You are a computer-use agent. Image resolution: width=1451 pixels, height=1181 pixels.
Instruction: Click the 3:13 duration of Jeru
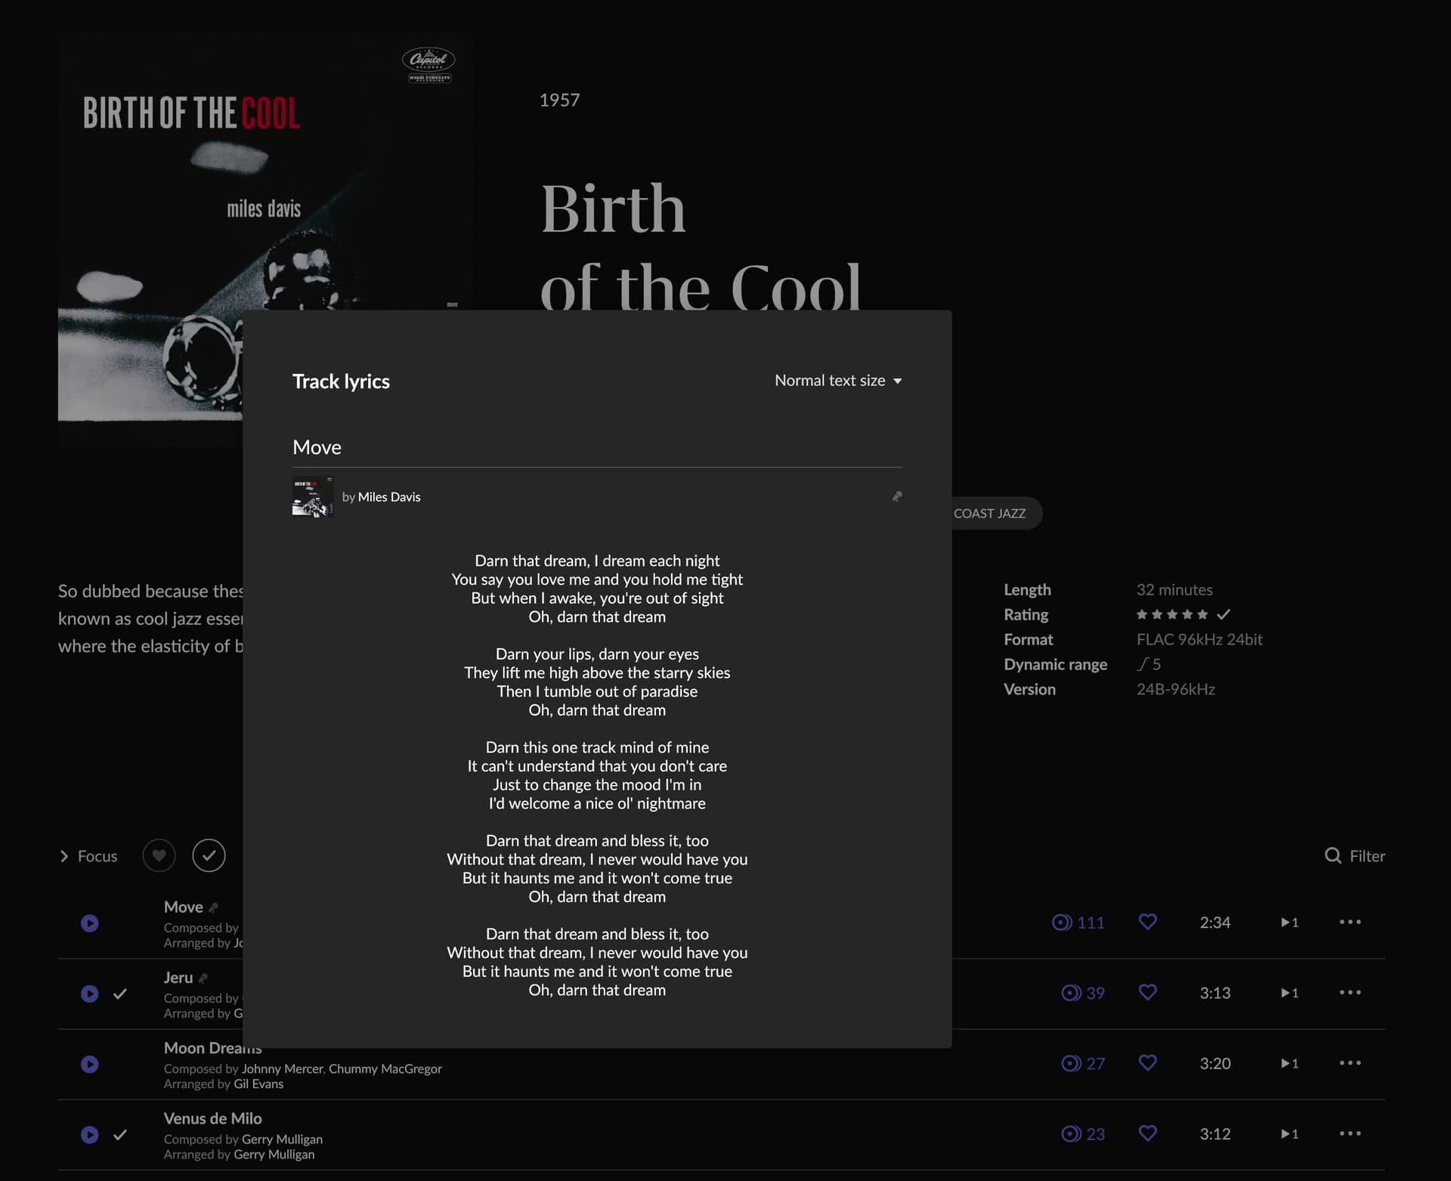coord(1215,992)
